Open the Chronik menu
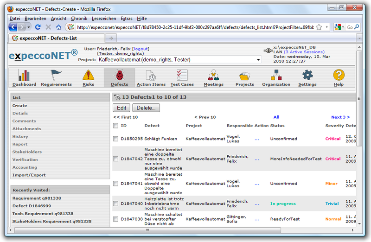The image size is (371, 242). pos(79,19)
